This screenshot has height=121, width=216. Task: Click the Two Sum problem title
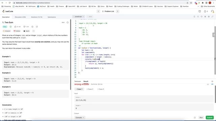click(8, 23)
